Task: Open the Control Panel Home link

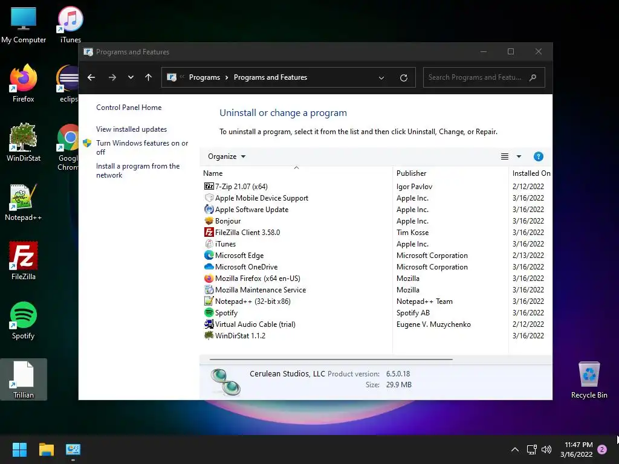Action: (129, 108)
